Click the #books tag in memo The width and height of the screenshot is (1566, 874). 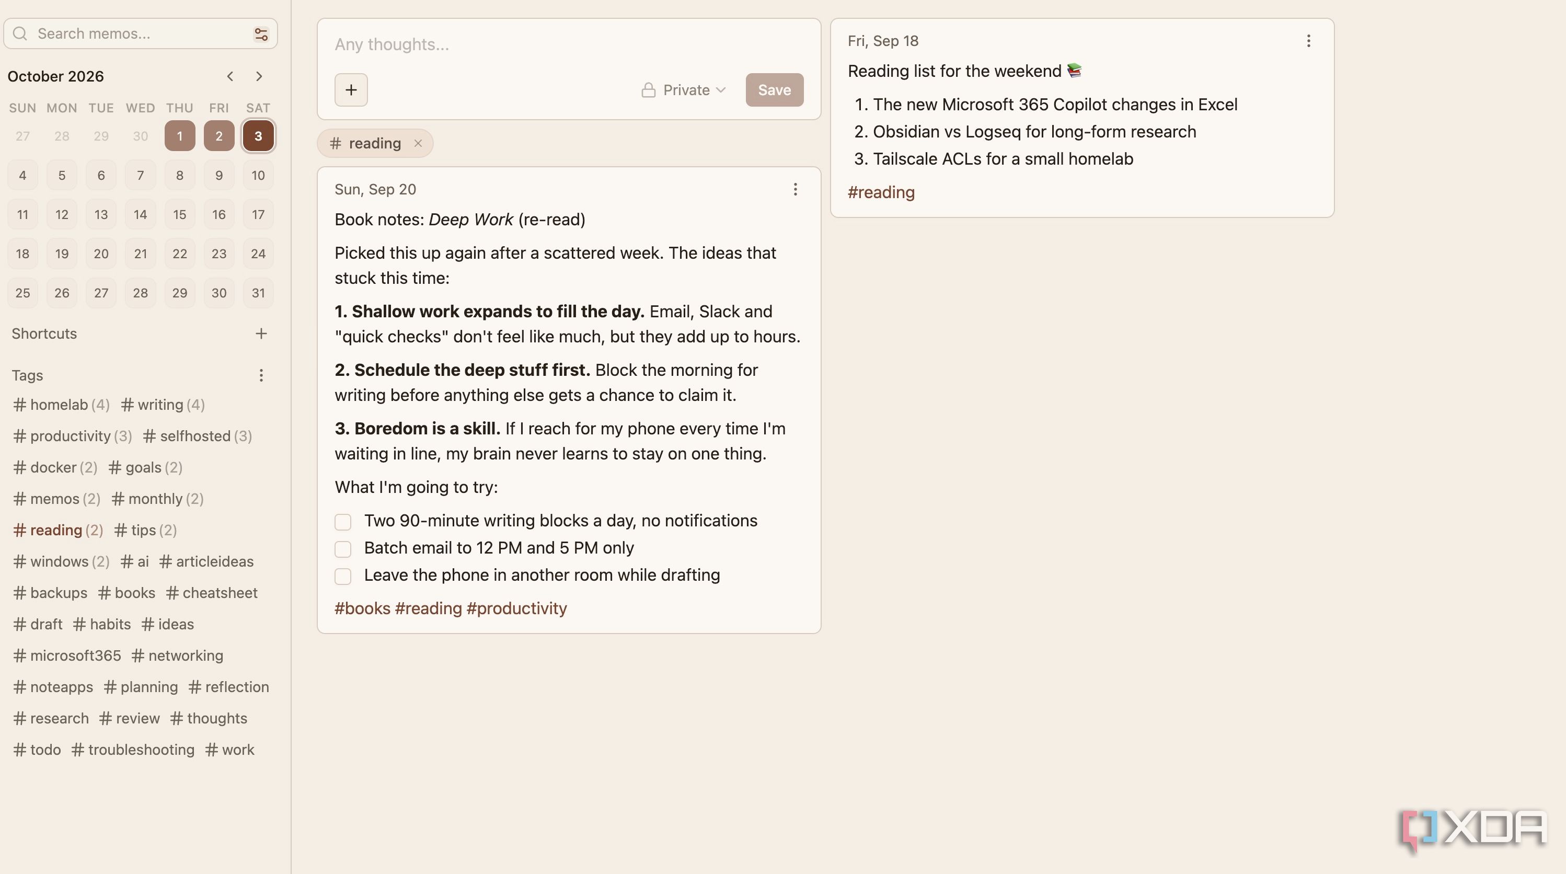362,608
